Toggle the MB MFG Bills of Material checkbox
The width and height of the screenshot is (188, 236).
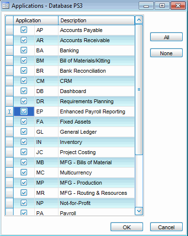(x=24, y=162)
